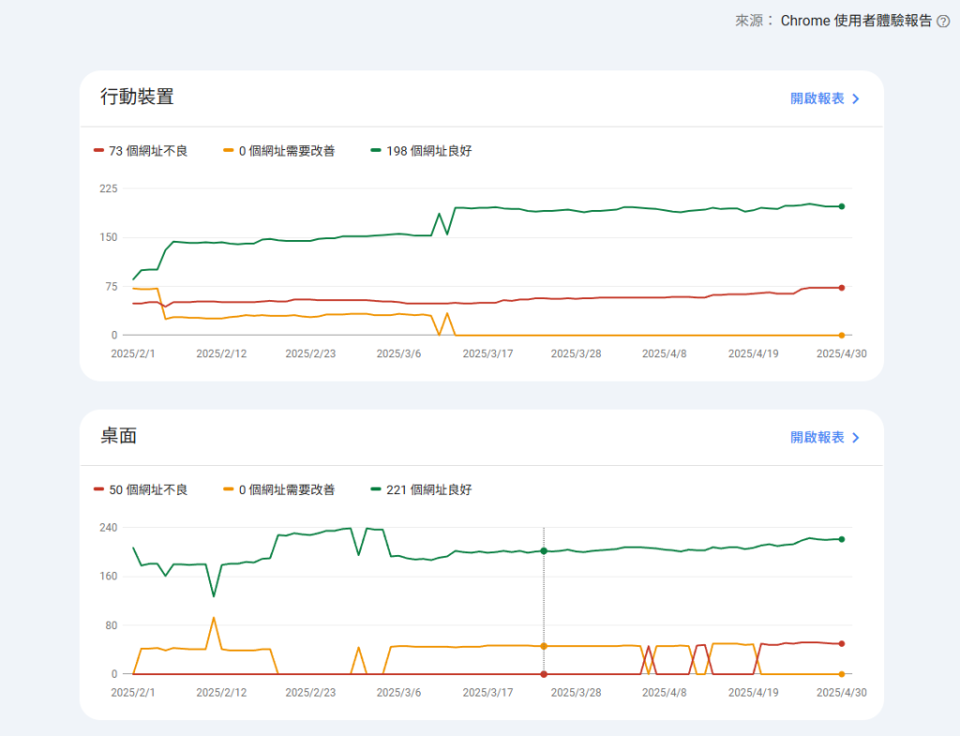Select the green endpoint dot on the 行動裝置 chart

point(840,206)
